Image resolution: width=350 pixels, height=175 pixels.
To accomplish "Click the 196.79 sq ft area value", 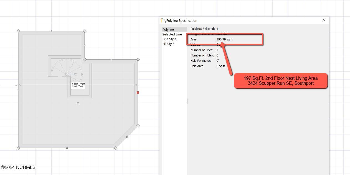I will pos(224,39).
